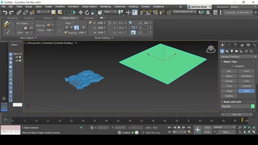Open the No Object paint dropdown
258x145 pixels.
click(24, 23)
